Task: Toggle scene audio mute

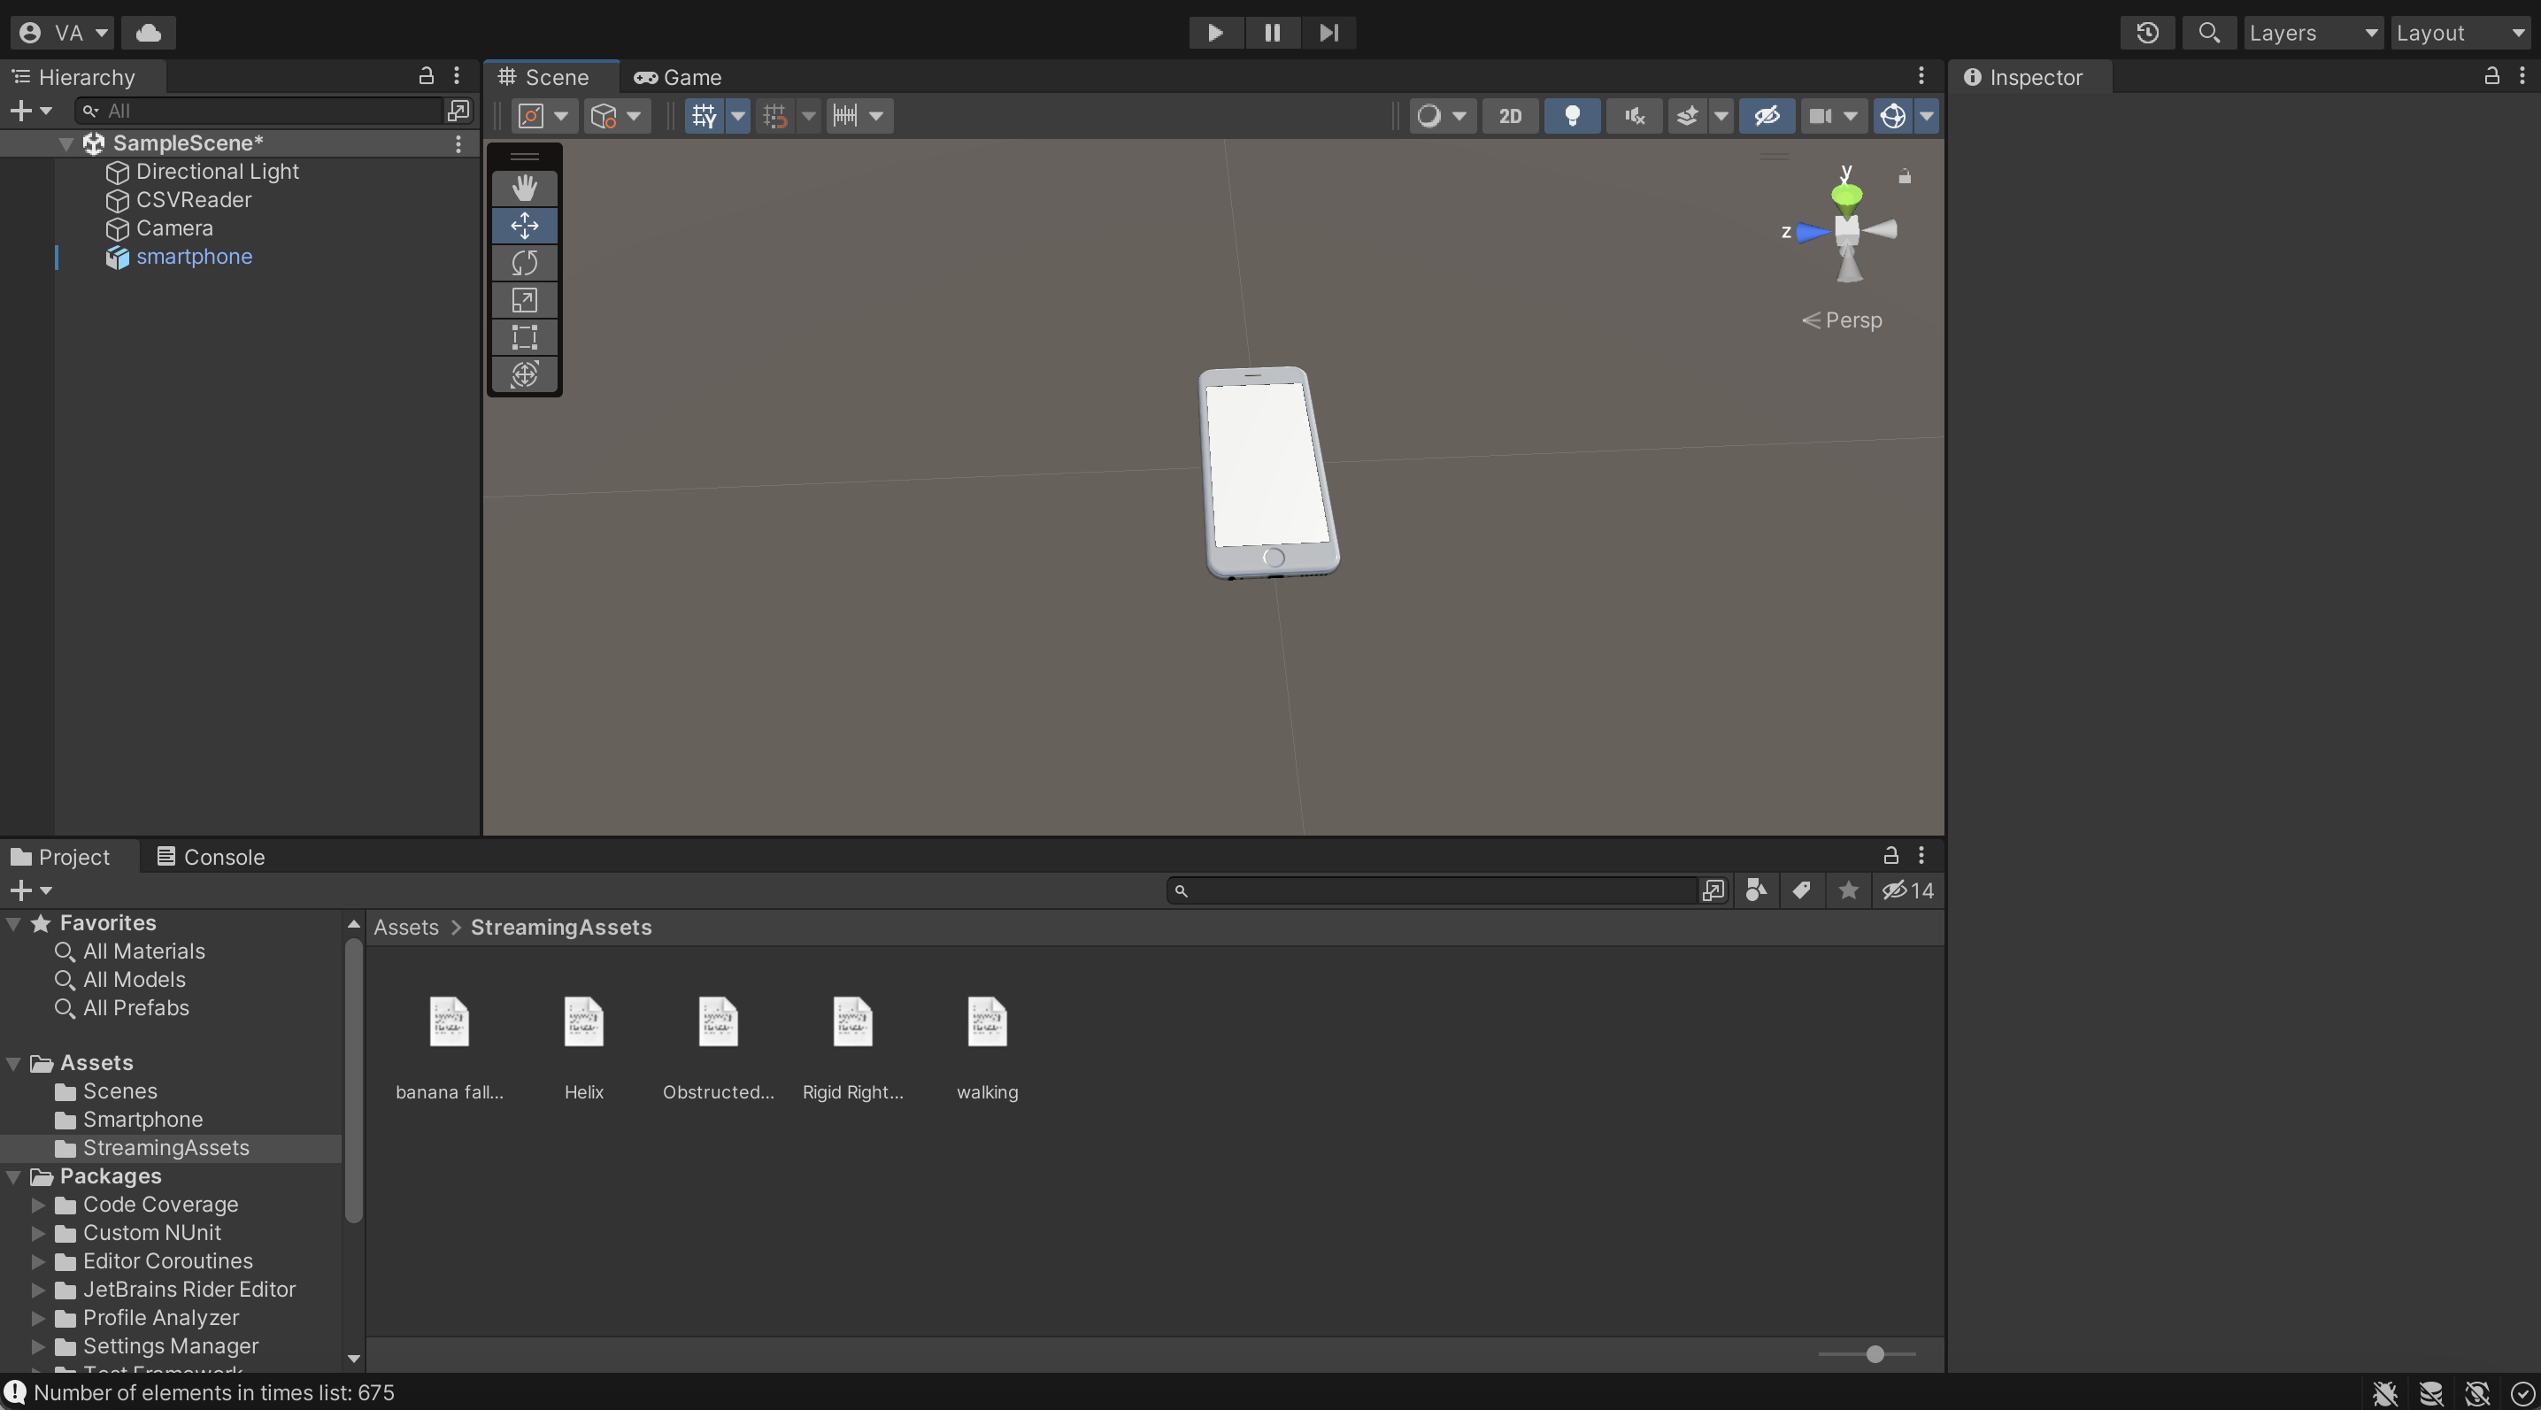Action: pos(1634,117)
